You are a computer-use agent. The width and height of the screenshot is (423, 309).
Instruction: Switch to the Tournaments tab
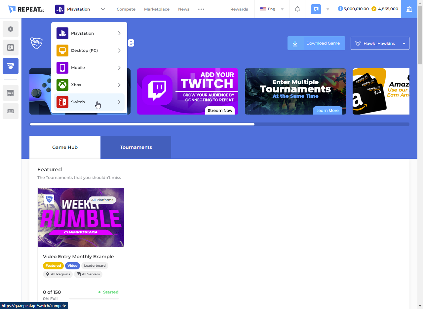(136, 147)
